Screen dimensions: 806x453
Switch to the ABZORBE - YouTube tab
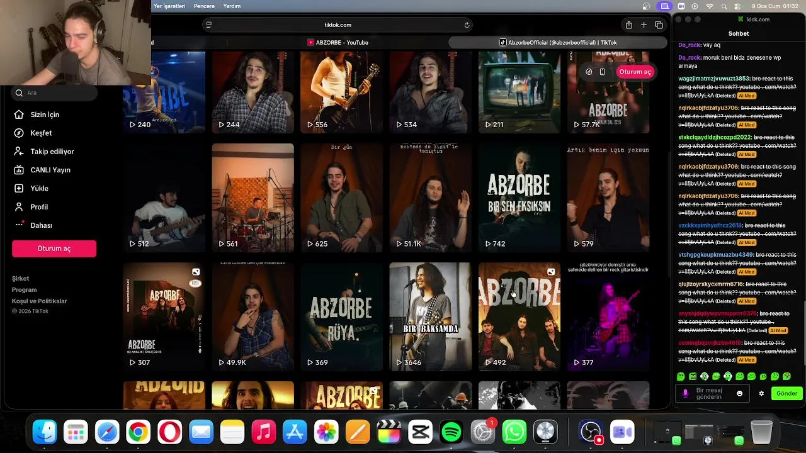(338, 42)
